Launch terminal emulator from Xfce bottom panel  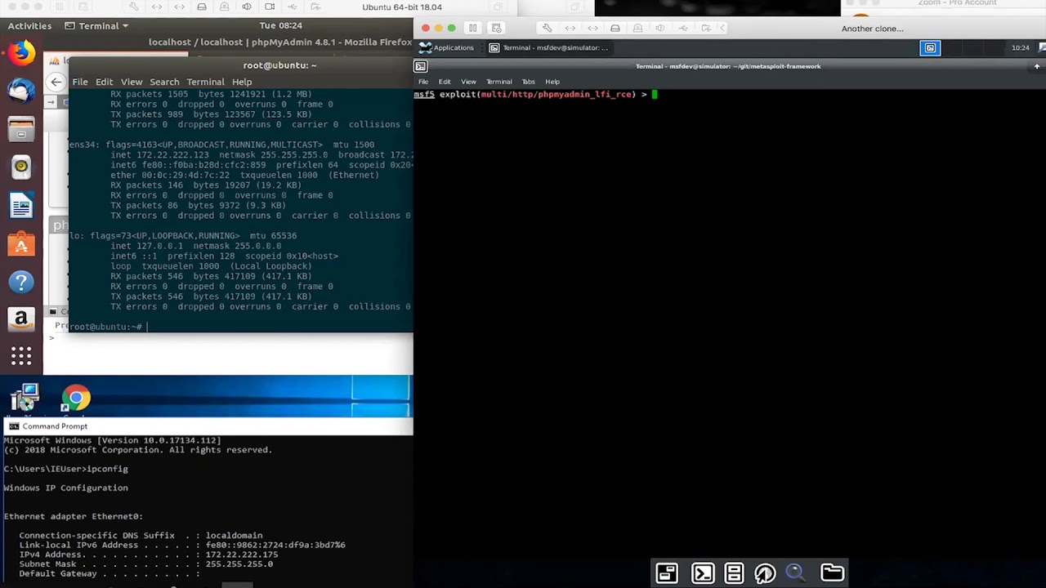coord(703,573)
